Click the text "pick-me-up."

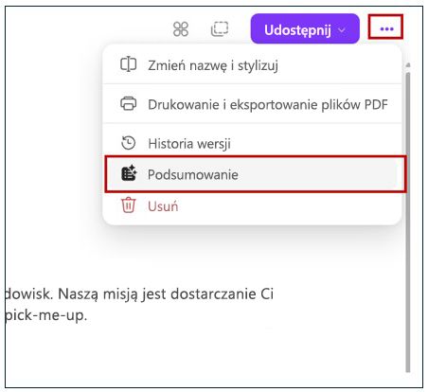(46, 315)
